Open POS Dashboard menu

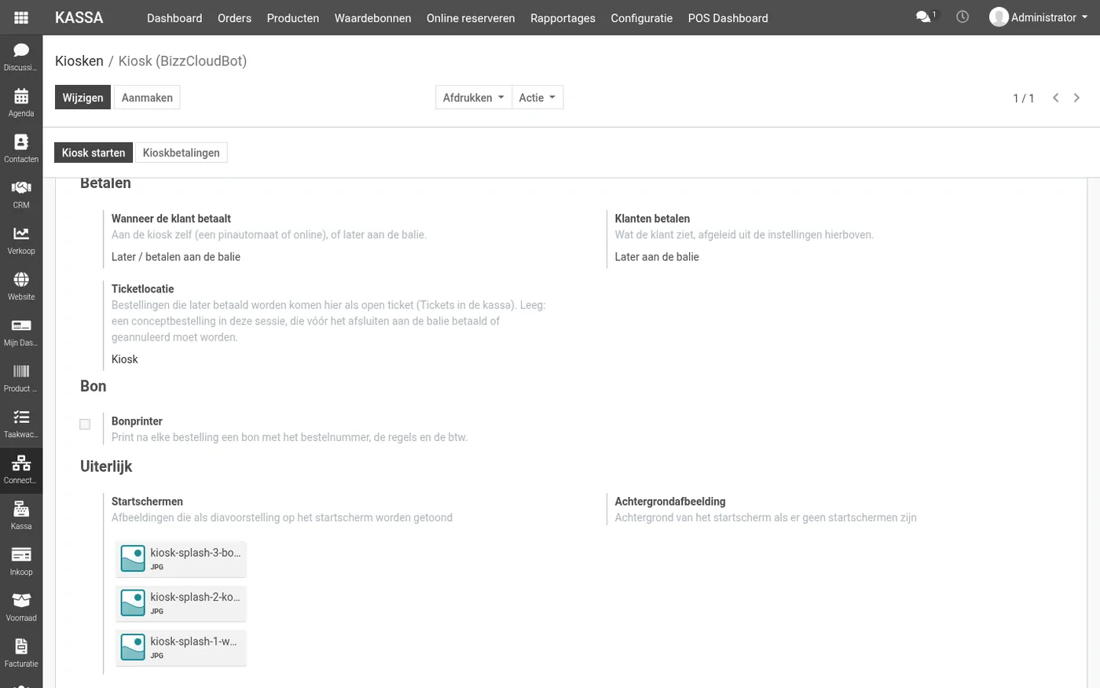728,18
